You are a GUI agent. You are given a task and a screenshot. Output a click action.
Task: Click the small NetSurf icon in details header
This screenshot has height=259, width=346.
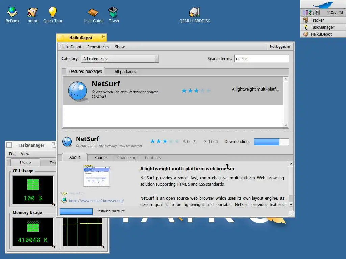click(67, 142)
